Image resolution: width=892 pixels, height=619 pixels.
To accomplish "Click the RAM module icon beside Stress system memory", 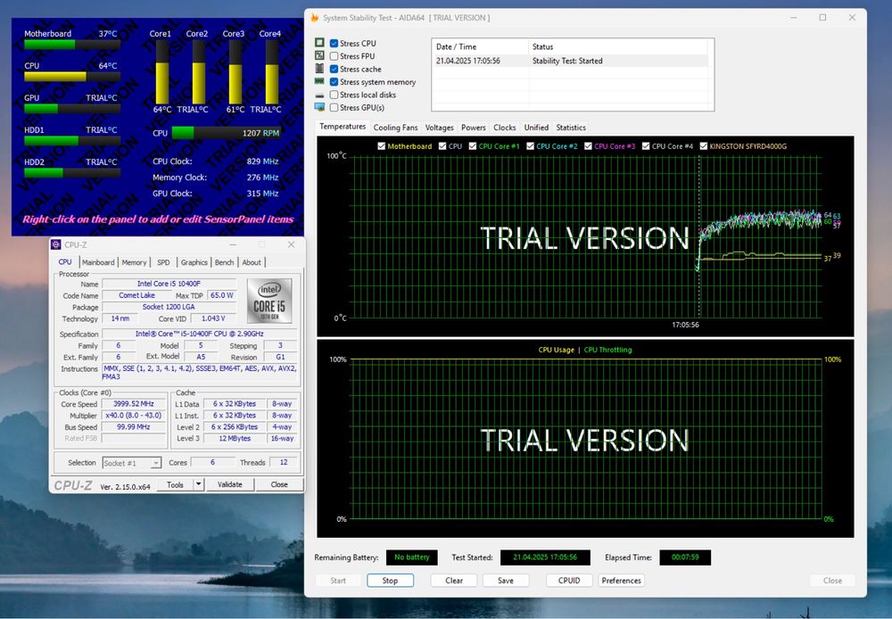I will 319,81.
